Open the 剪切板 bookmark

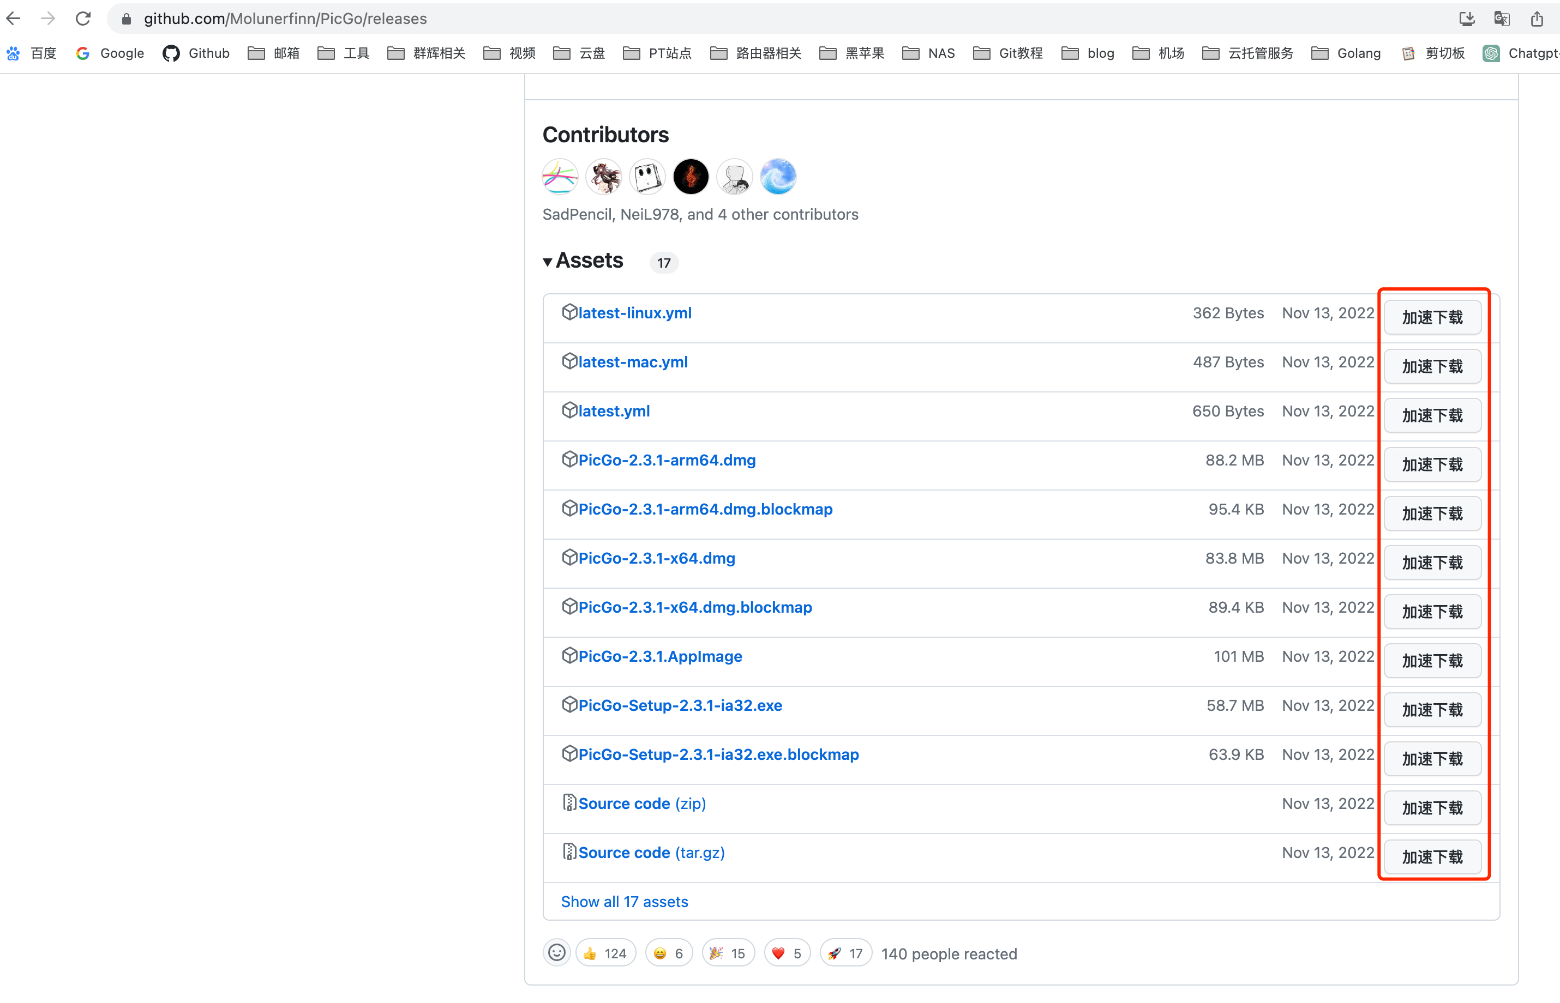1433,53
